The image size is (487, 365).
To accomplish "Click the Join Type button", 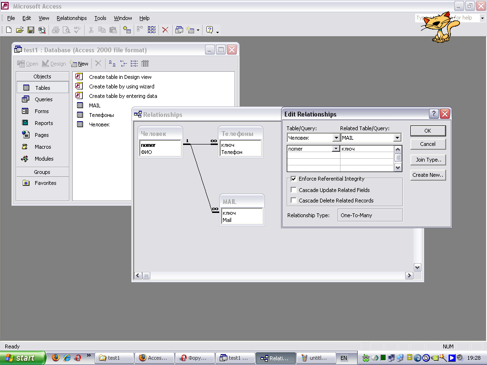I will 428,160.
